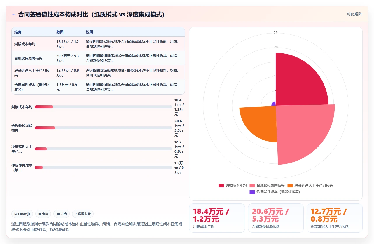Select the 数据卡片 tag chip

83,214
